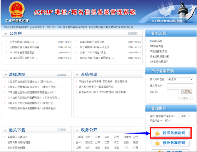Collapse the 法律法规 section triangle

6,75
